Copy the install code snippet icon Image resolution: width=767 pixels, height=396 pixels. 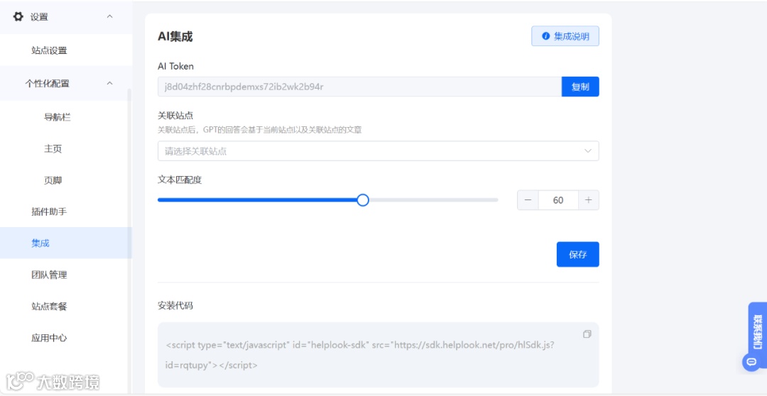(x=587, y=334)
